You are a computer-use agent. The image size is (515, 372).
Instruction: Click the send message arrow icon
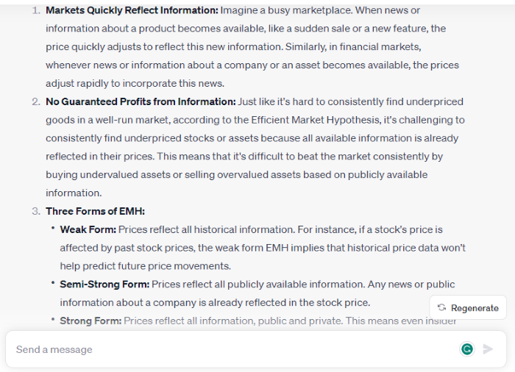[x=488, y=349]
